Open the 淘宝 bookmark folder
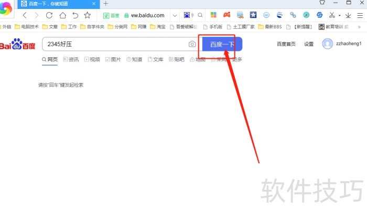Screen dimensions: 367x218 (158, 27)
